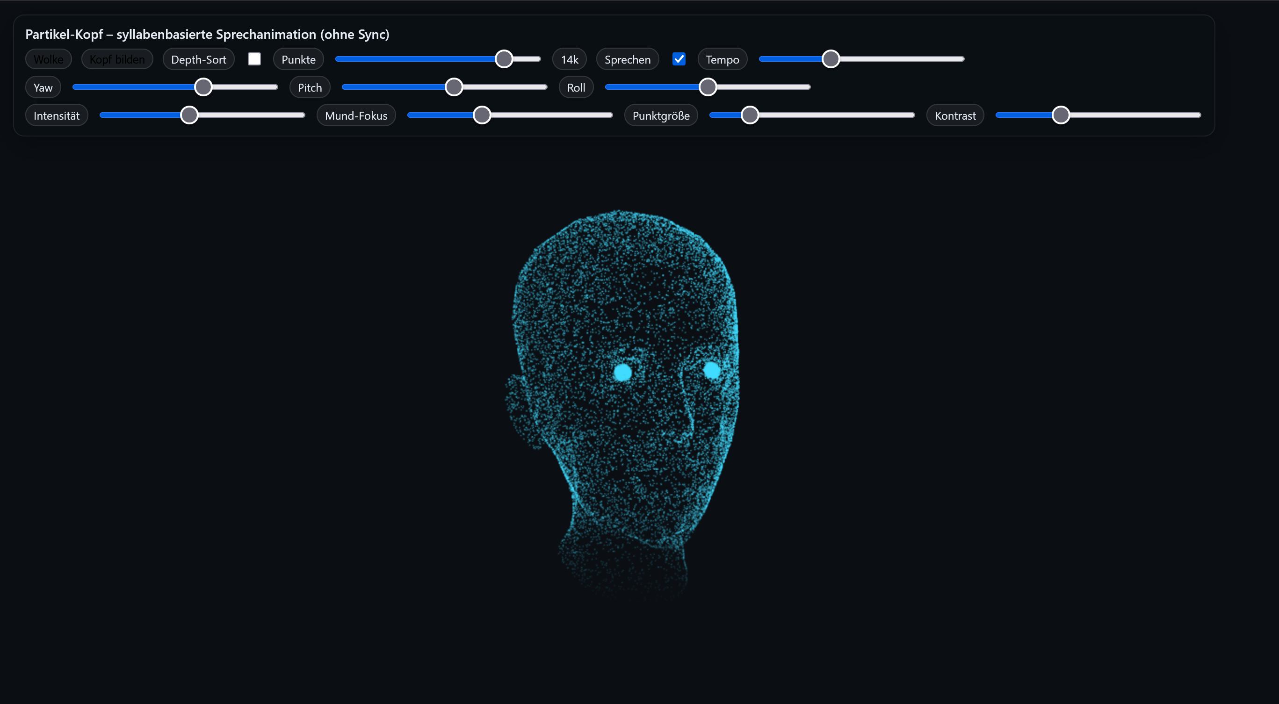Click the Punkte slider handle

tap(504, 59)
